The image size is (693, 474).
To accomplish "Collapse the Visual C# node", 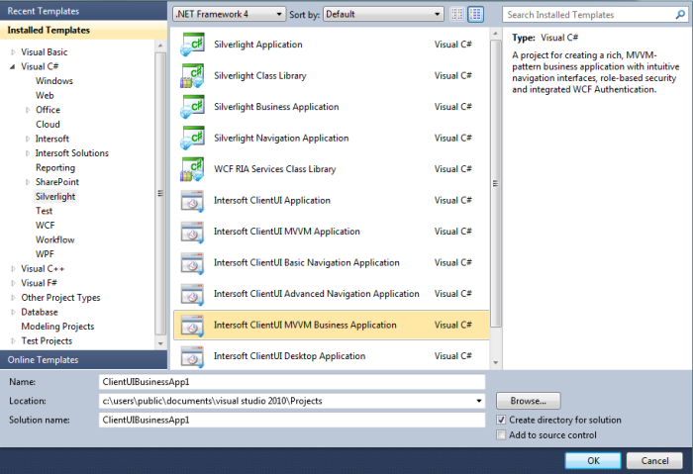I will coord(12,66).
